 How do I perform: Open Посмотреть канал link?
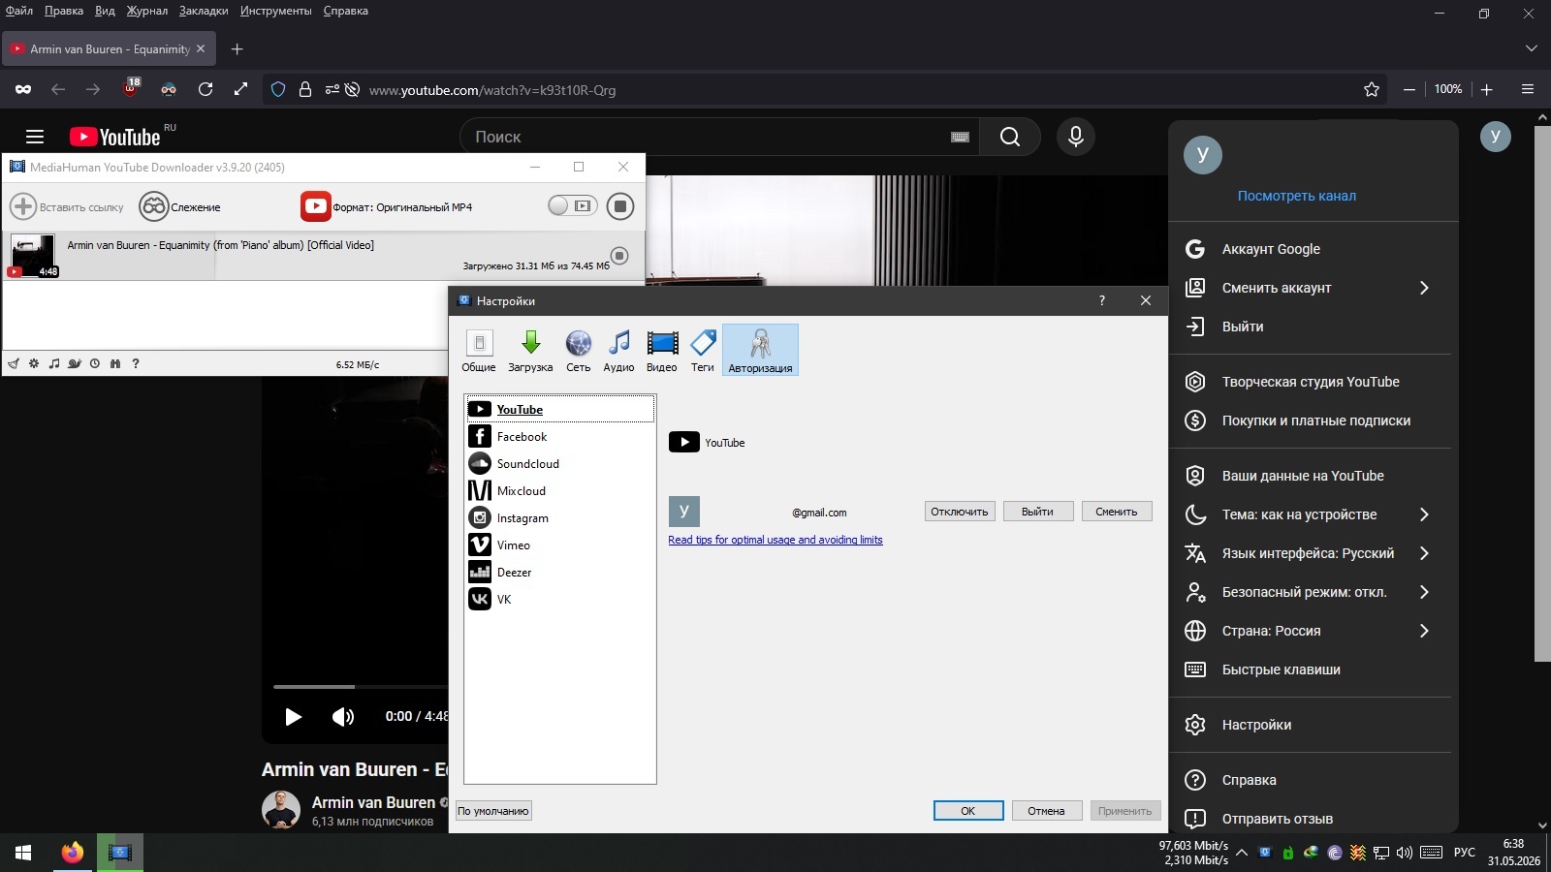point(1297,196)
